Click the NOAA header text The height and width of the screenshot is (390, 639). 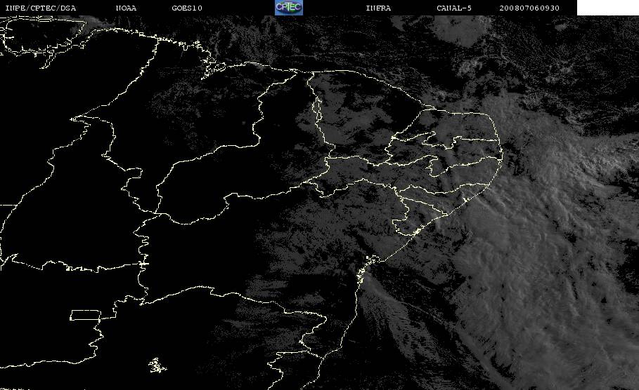[126, 8]
